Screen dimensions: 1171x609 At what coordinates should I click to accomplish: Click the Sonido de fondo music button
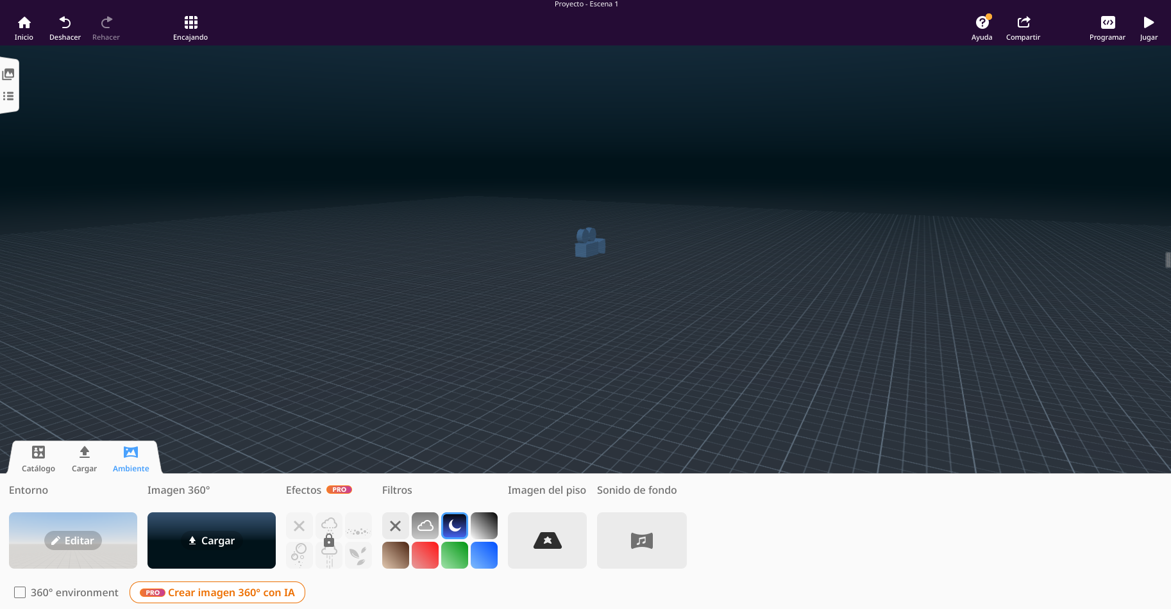pos(641,540)
